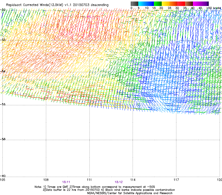Click the magenta 40-45 knots legend swatch
Screen dimensions: 222x195
click(x=197, y=4)
